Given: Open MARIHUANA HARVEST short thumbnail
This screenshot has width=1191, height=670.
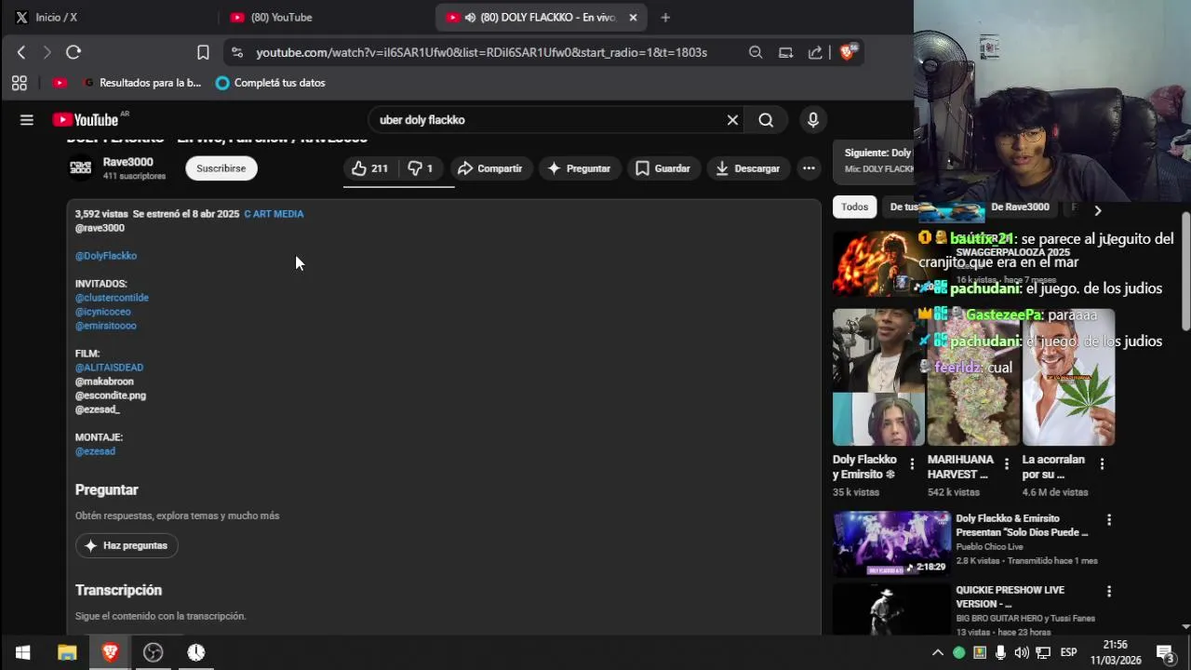Looking at the screenshot, I should point(973,378).
